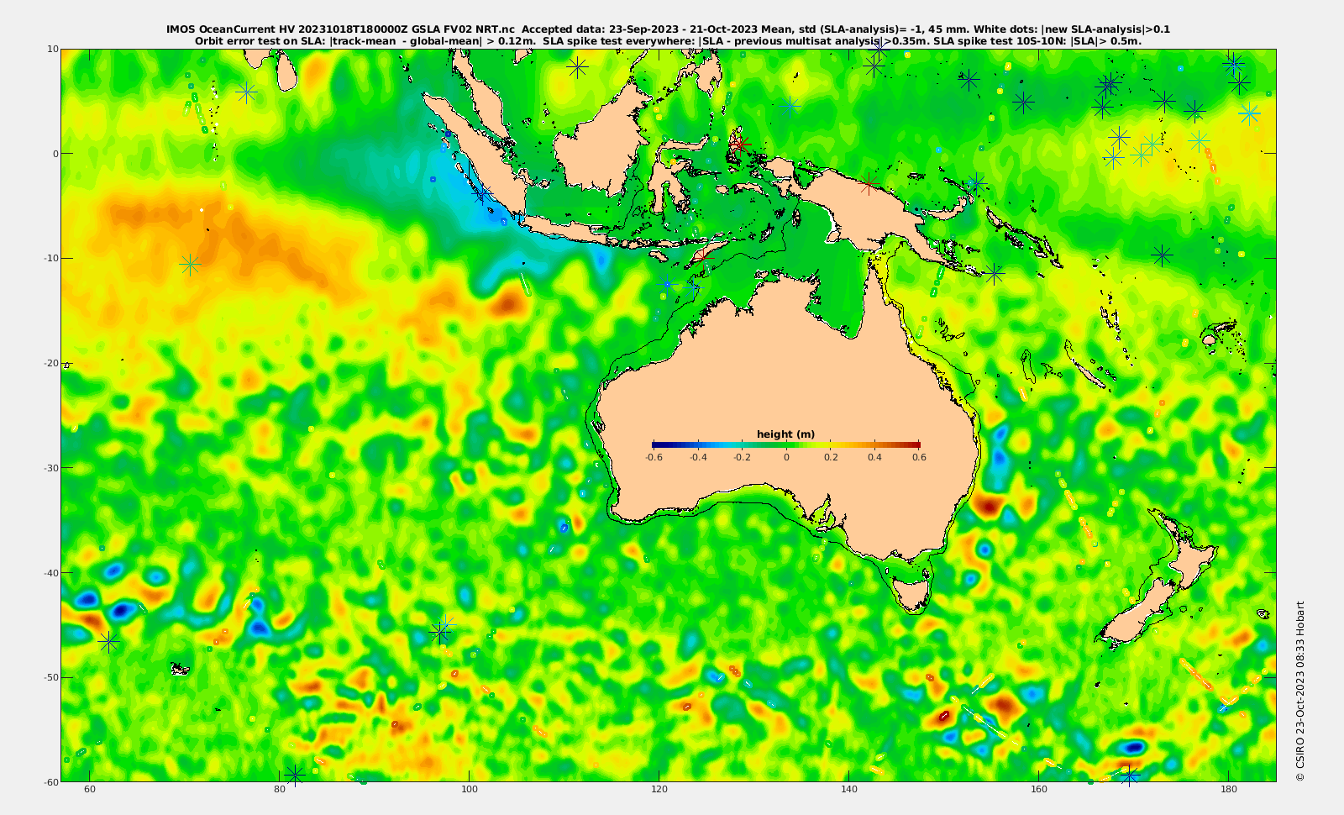Click the "Orbit error test on SLA" title line
Viewport: 1344px width, 815px height.
pyautogui.click(x=668, y=40)
